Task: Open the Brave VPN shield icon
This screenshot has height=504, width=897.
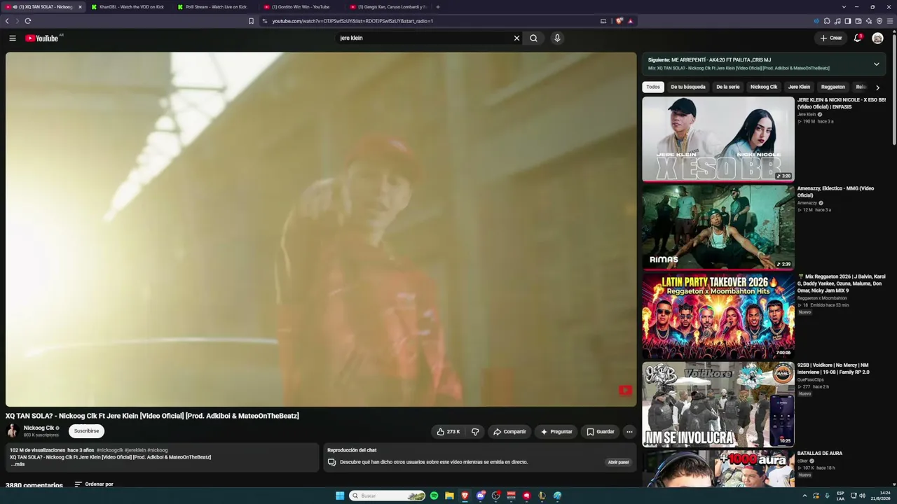Action: coord(879,21)
